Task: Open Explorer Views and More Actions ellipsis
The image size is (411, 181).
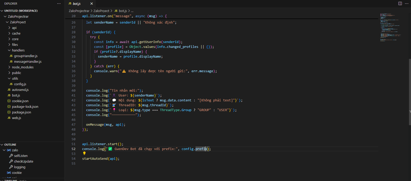Action: click(x=59, y=4)
